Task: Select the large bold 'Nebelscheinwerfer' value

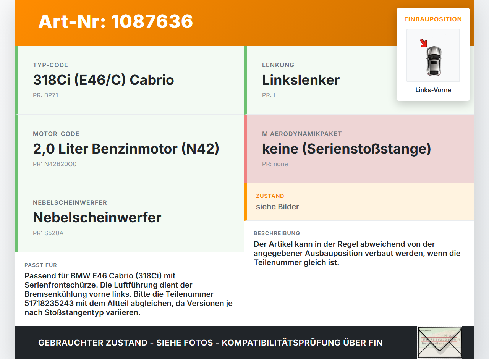Action: 97,218
